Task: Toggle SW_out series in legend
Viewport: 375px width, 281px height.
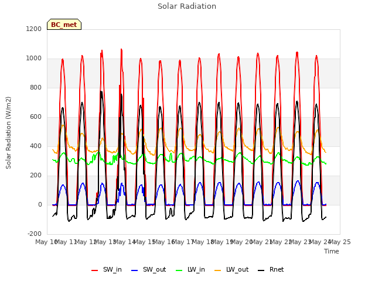Action: pyautogui.click(x=148, y=269)
